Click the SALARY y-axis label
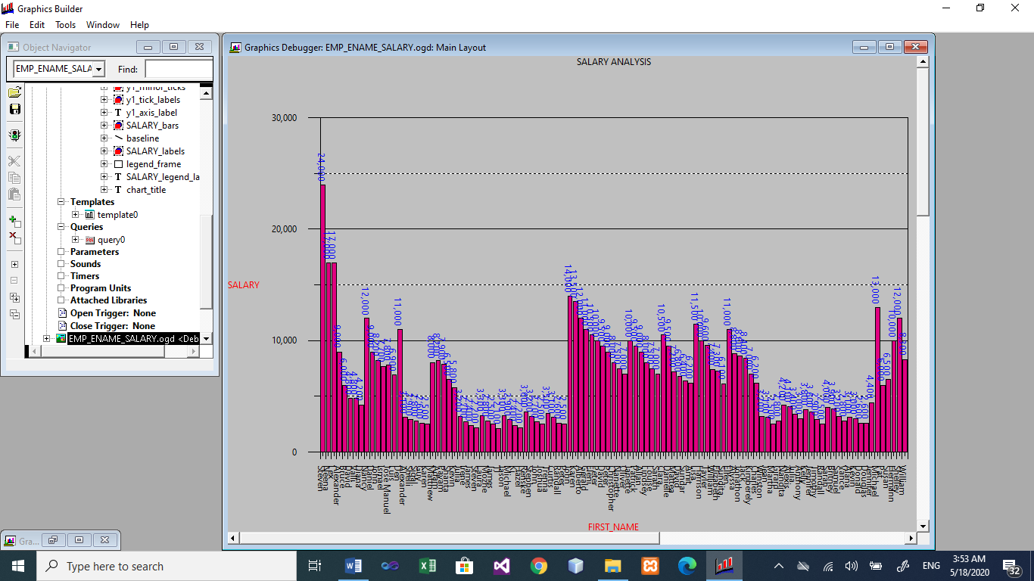Viewport: 1034px width, 581px height. 244,285
